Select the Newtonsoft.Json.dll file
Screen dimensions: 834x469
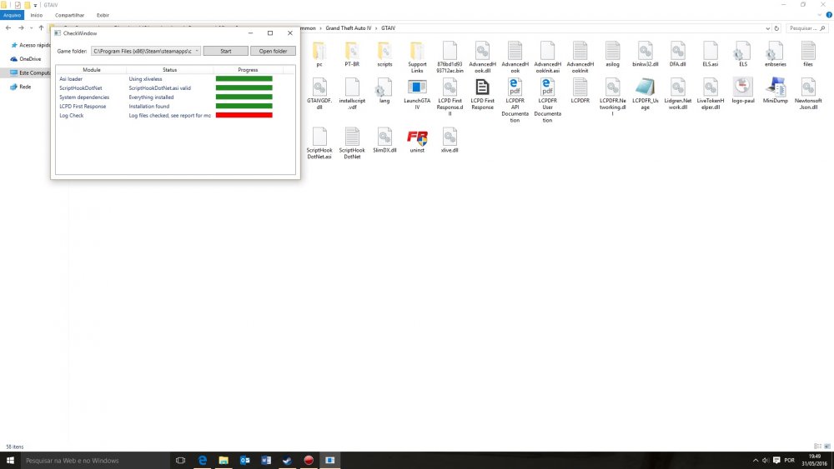pyautogui.click(x=808, y=93)
